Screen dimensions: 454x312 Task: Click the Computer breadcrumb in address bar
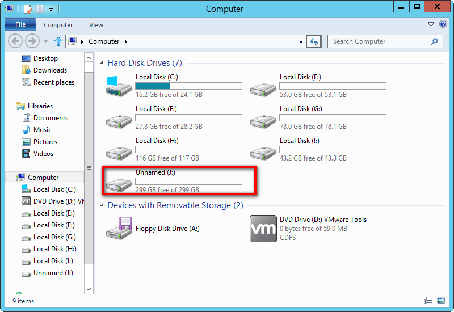pyautogui.click(x=104, y=41)
